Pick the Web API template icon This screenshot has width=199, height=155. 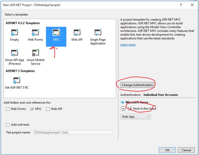pos(77,33)
